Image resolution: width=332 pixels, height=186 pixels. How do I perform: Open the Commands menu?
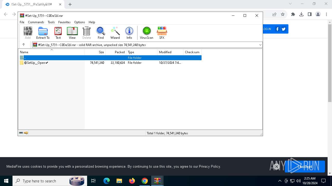point(36,22)
